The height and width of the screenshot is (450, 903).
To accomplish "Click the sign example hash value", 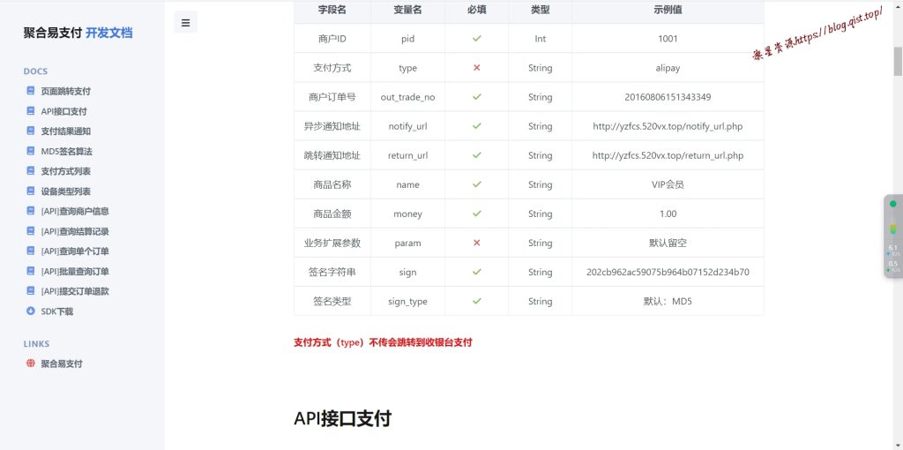I will coord(668,272).
